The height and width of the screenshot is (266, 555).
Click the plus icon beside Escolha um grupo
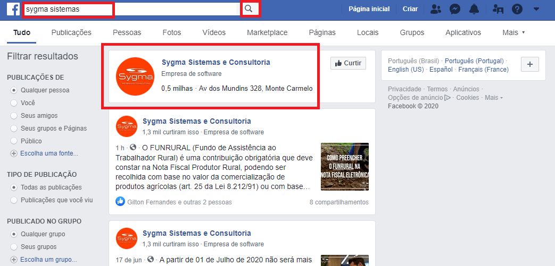pyautogui.click(x=14, y=260)
